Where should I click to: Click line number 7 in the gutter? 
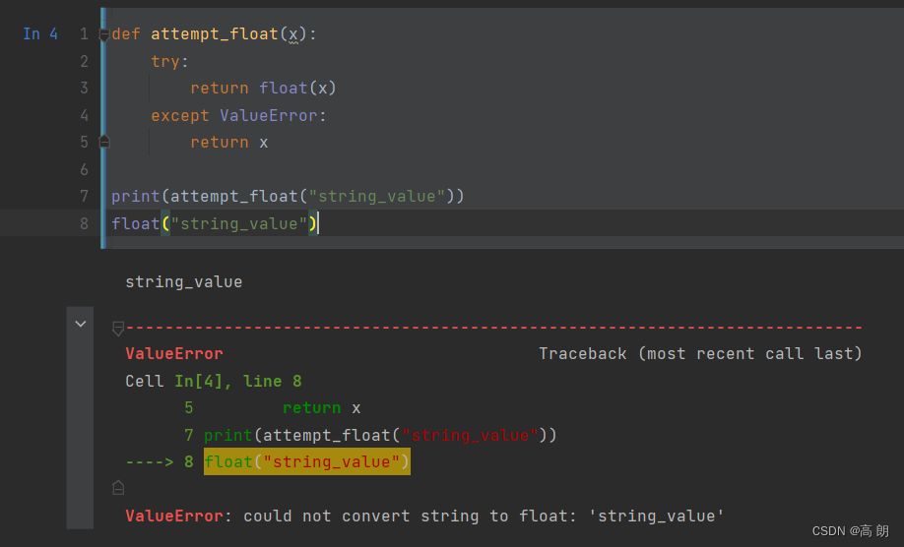tap(84, 197)
